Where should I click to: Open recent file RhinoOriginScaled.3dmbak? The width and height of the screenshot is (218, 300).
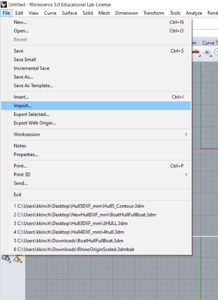click(96, 249)
